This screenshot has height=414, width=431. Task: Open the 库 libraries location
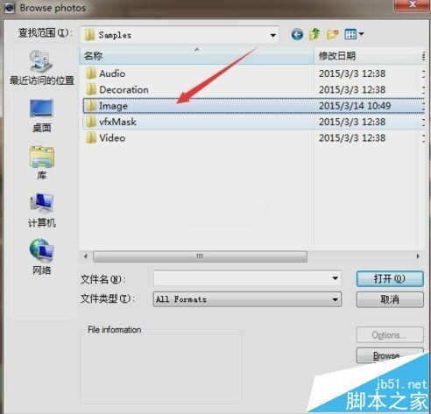[x=42, y=163]
